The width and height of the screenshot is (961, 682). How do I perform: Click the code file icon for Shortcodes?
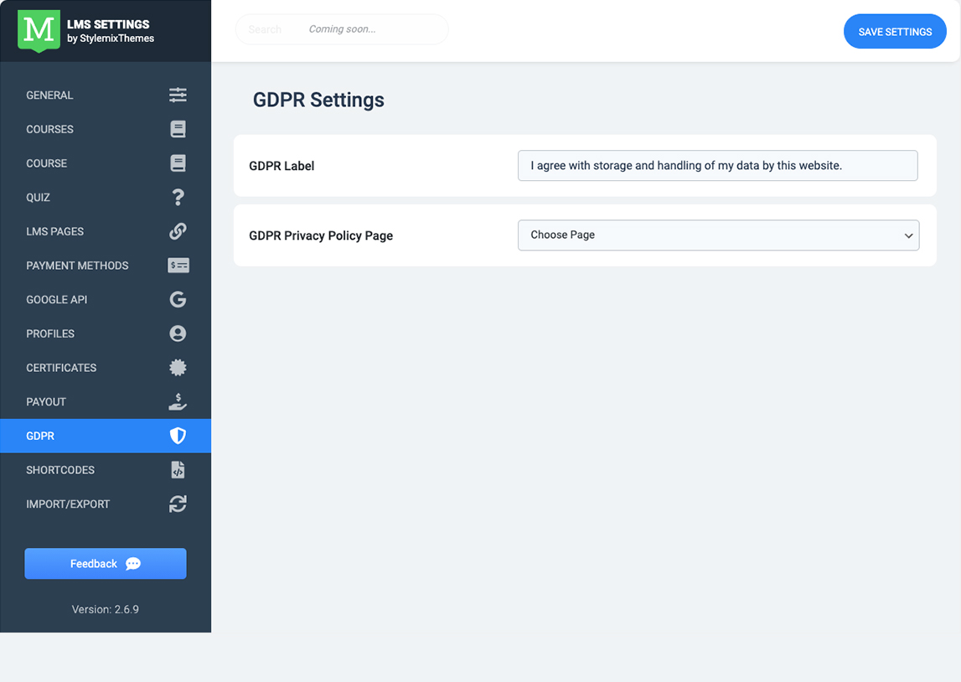pyautogui.click(x=178, y=470)
